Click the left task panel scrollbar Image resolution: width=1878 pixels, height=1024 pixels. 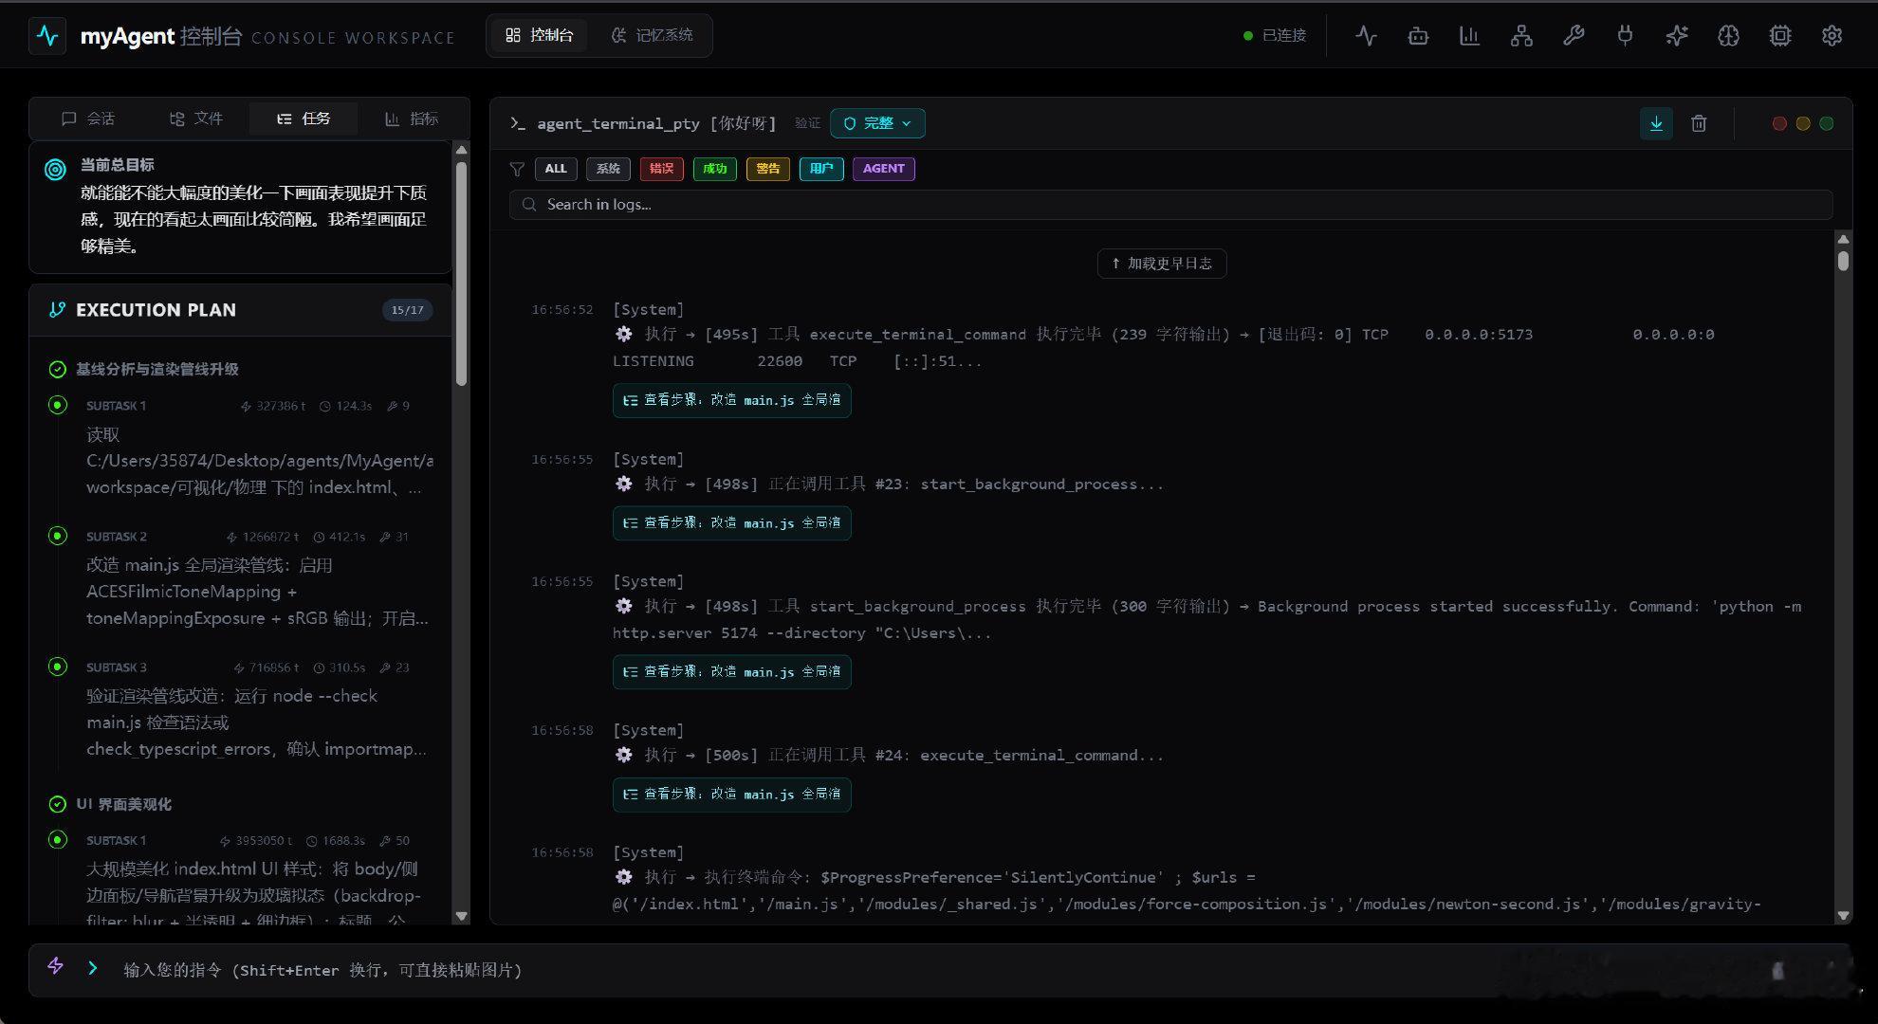(462, 275)
